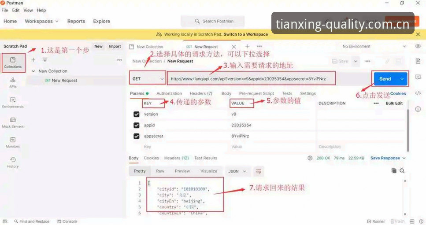The height and width of the screenshot is (225, 426).
Task: Open the Monitors sidebar panel
Action: point(13,142)
